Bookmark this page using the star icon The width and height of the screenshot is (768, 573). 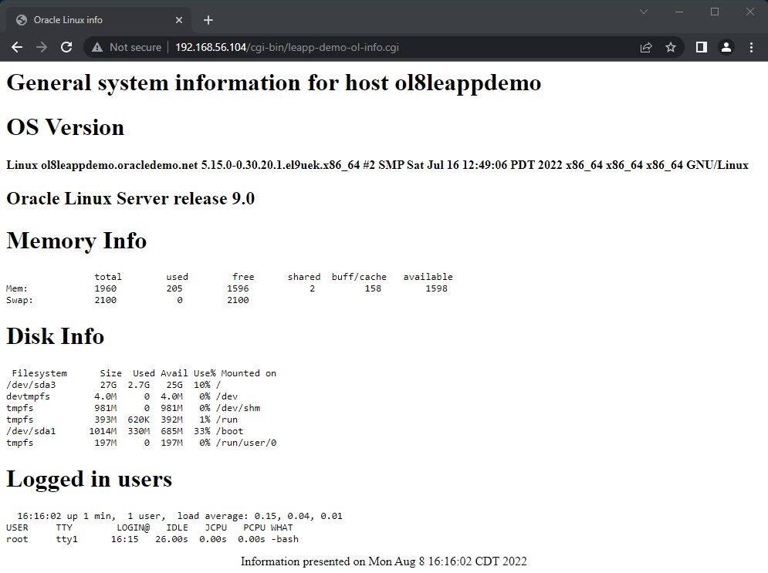(671, 47)
